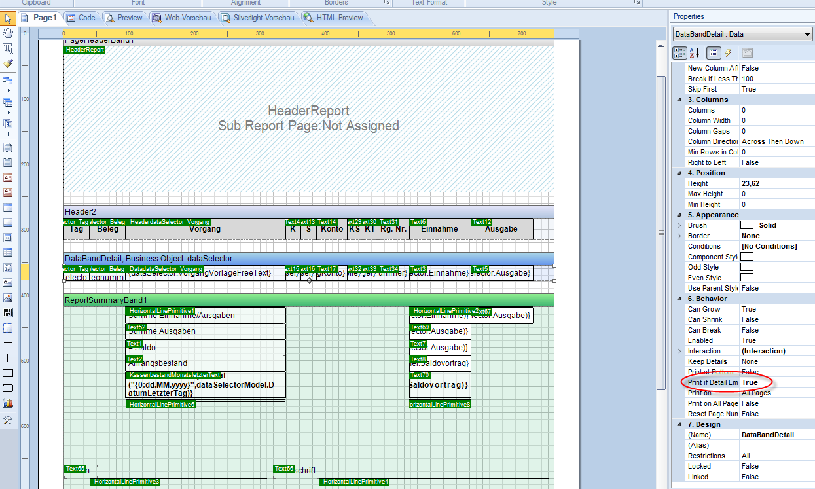
Task: Click the Can Grow value True
Action: (x=777, y=309)
